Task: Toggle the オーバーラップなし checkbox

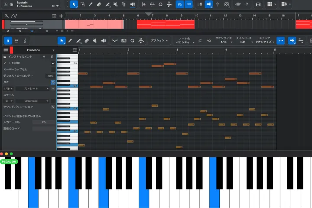Action: pyautogui.click(x=53, y=69)
